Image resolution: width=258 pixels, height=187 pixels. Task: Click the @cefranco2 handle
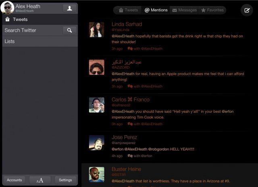point(121,105)
